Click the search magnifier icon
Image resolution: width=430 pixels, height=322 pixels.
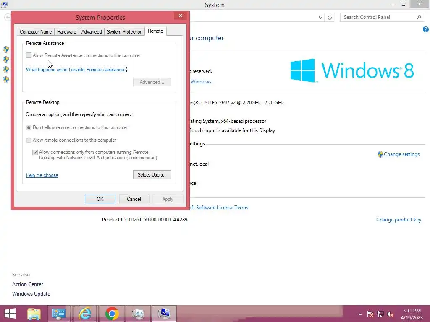click(419, 17)
